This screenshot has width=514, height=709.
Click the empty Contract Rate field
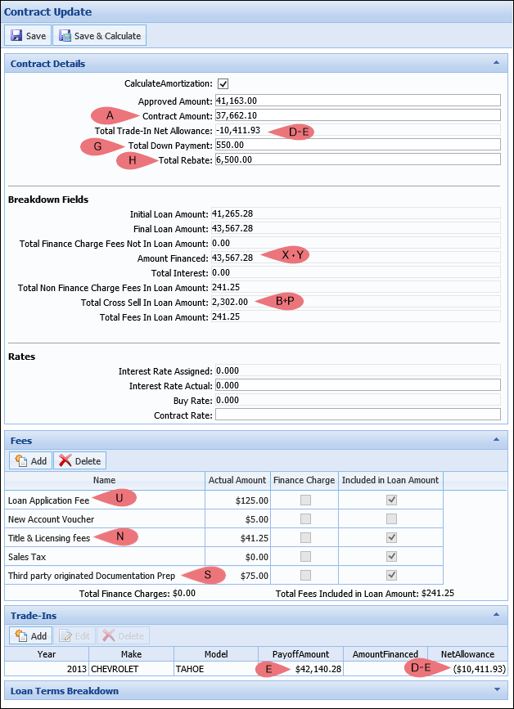pos(358,415)
